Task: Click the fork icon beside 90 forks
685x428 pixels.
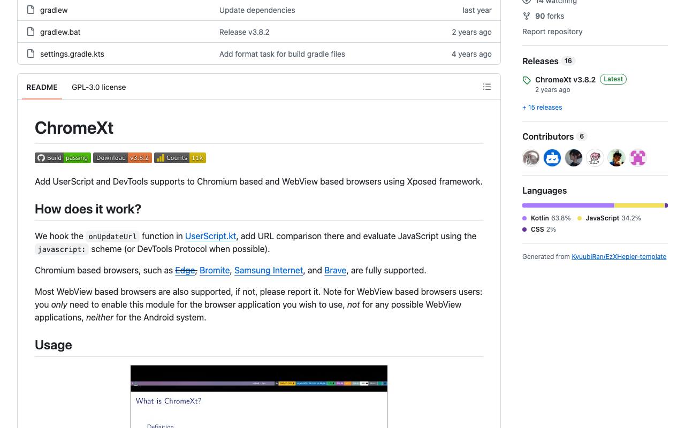Action: [527, 16]
